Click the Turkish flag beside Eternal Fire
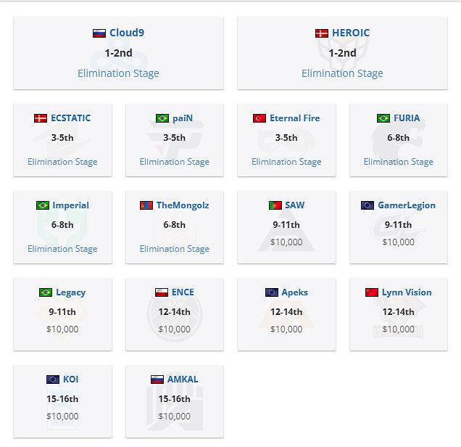Screen dimensions: 461x447 [259, 118]
